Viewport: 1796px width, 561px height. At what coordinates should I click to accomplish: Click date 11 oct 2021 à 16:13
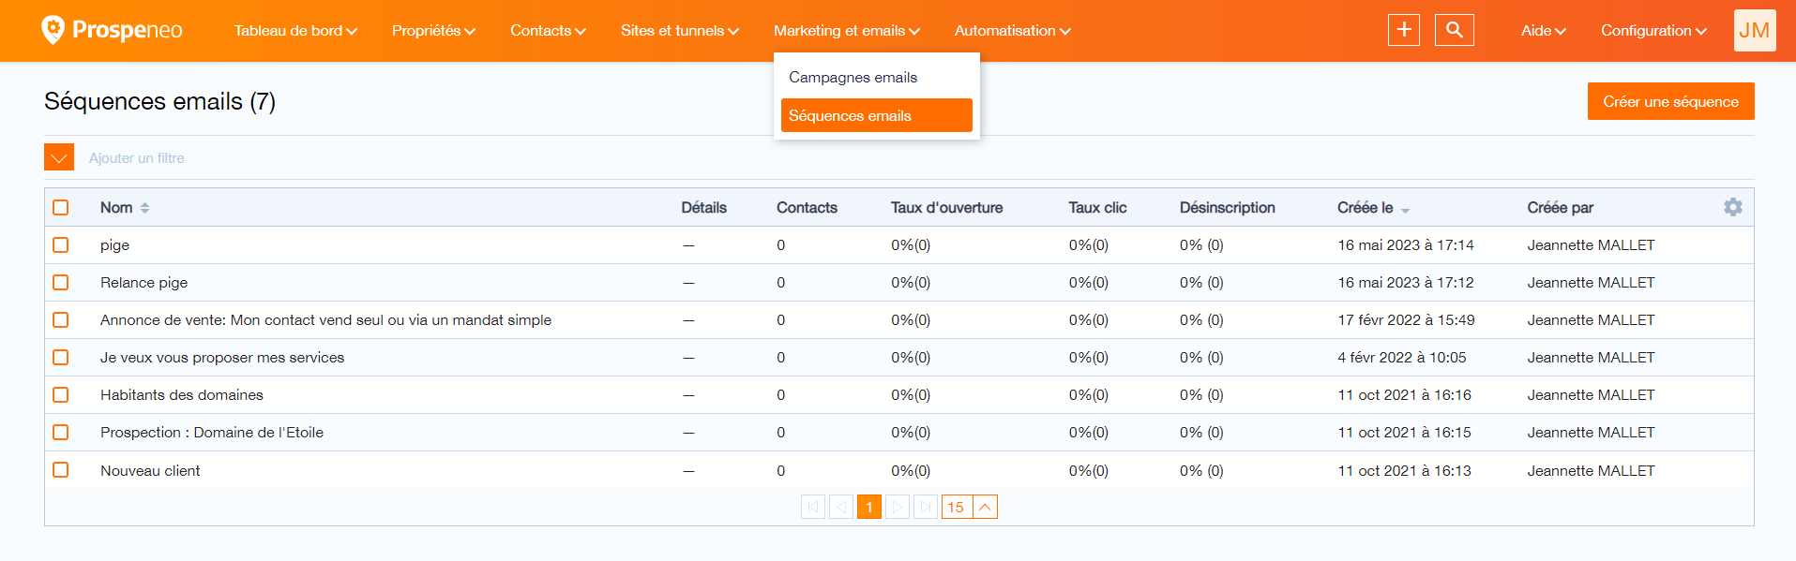tap(1404, 471)
